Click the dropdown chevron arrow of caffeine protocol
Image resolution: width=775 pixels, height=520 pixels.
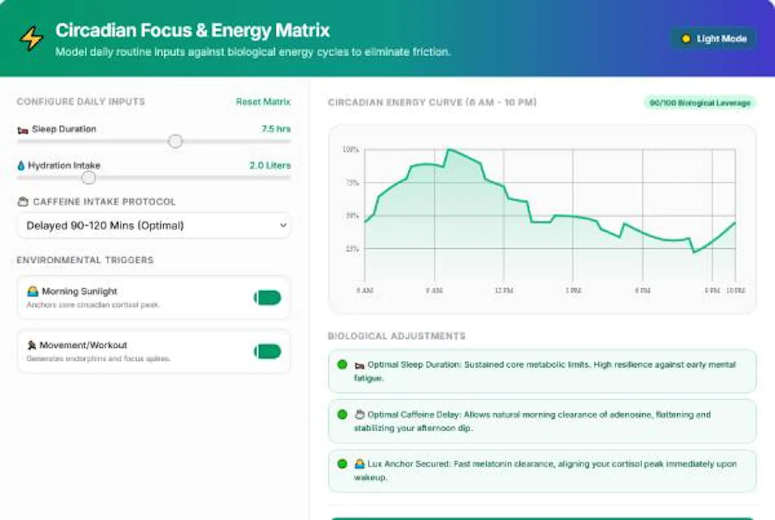[x=283, y=225]
